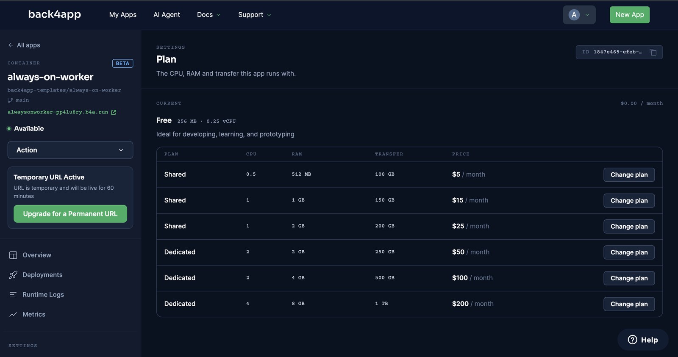Open Metrics in the sidebar
Image resolution: width=678 pixels, height=357 pixels.
coord(34,314)
